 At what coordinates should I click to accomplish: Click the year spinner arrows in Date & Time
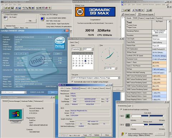[x=93, y=49]
